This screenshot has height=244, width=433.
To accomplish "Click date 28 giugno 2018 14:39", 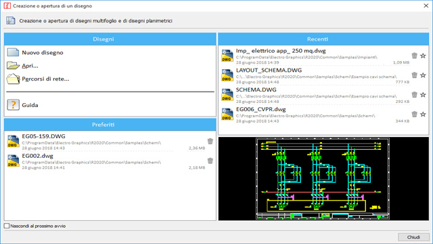I will [257, 62].
